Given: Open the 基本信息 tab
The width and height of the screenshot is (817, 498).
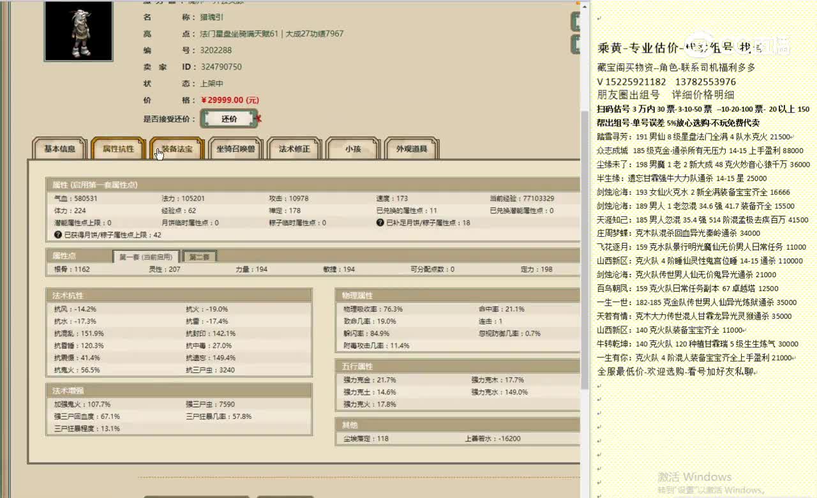Looking at the screenshot, I should [x=59, y=149].
